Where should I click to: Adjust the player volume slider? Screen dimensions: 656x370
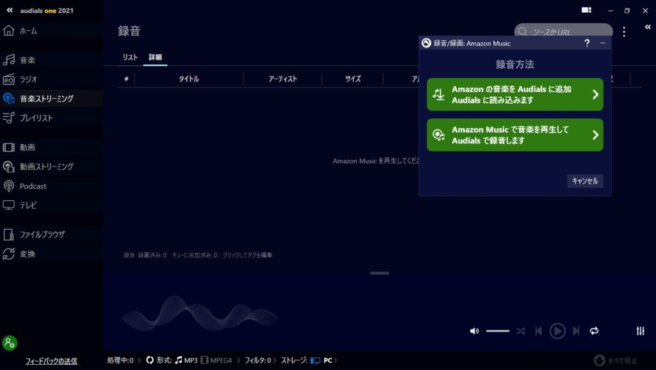497,331
